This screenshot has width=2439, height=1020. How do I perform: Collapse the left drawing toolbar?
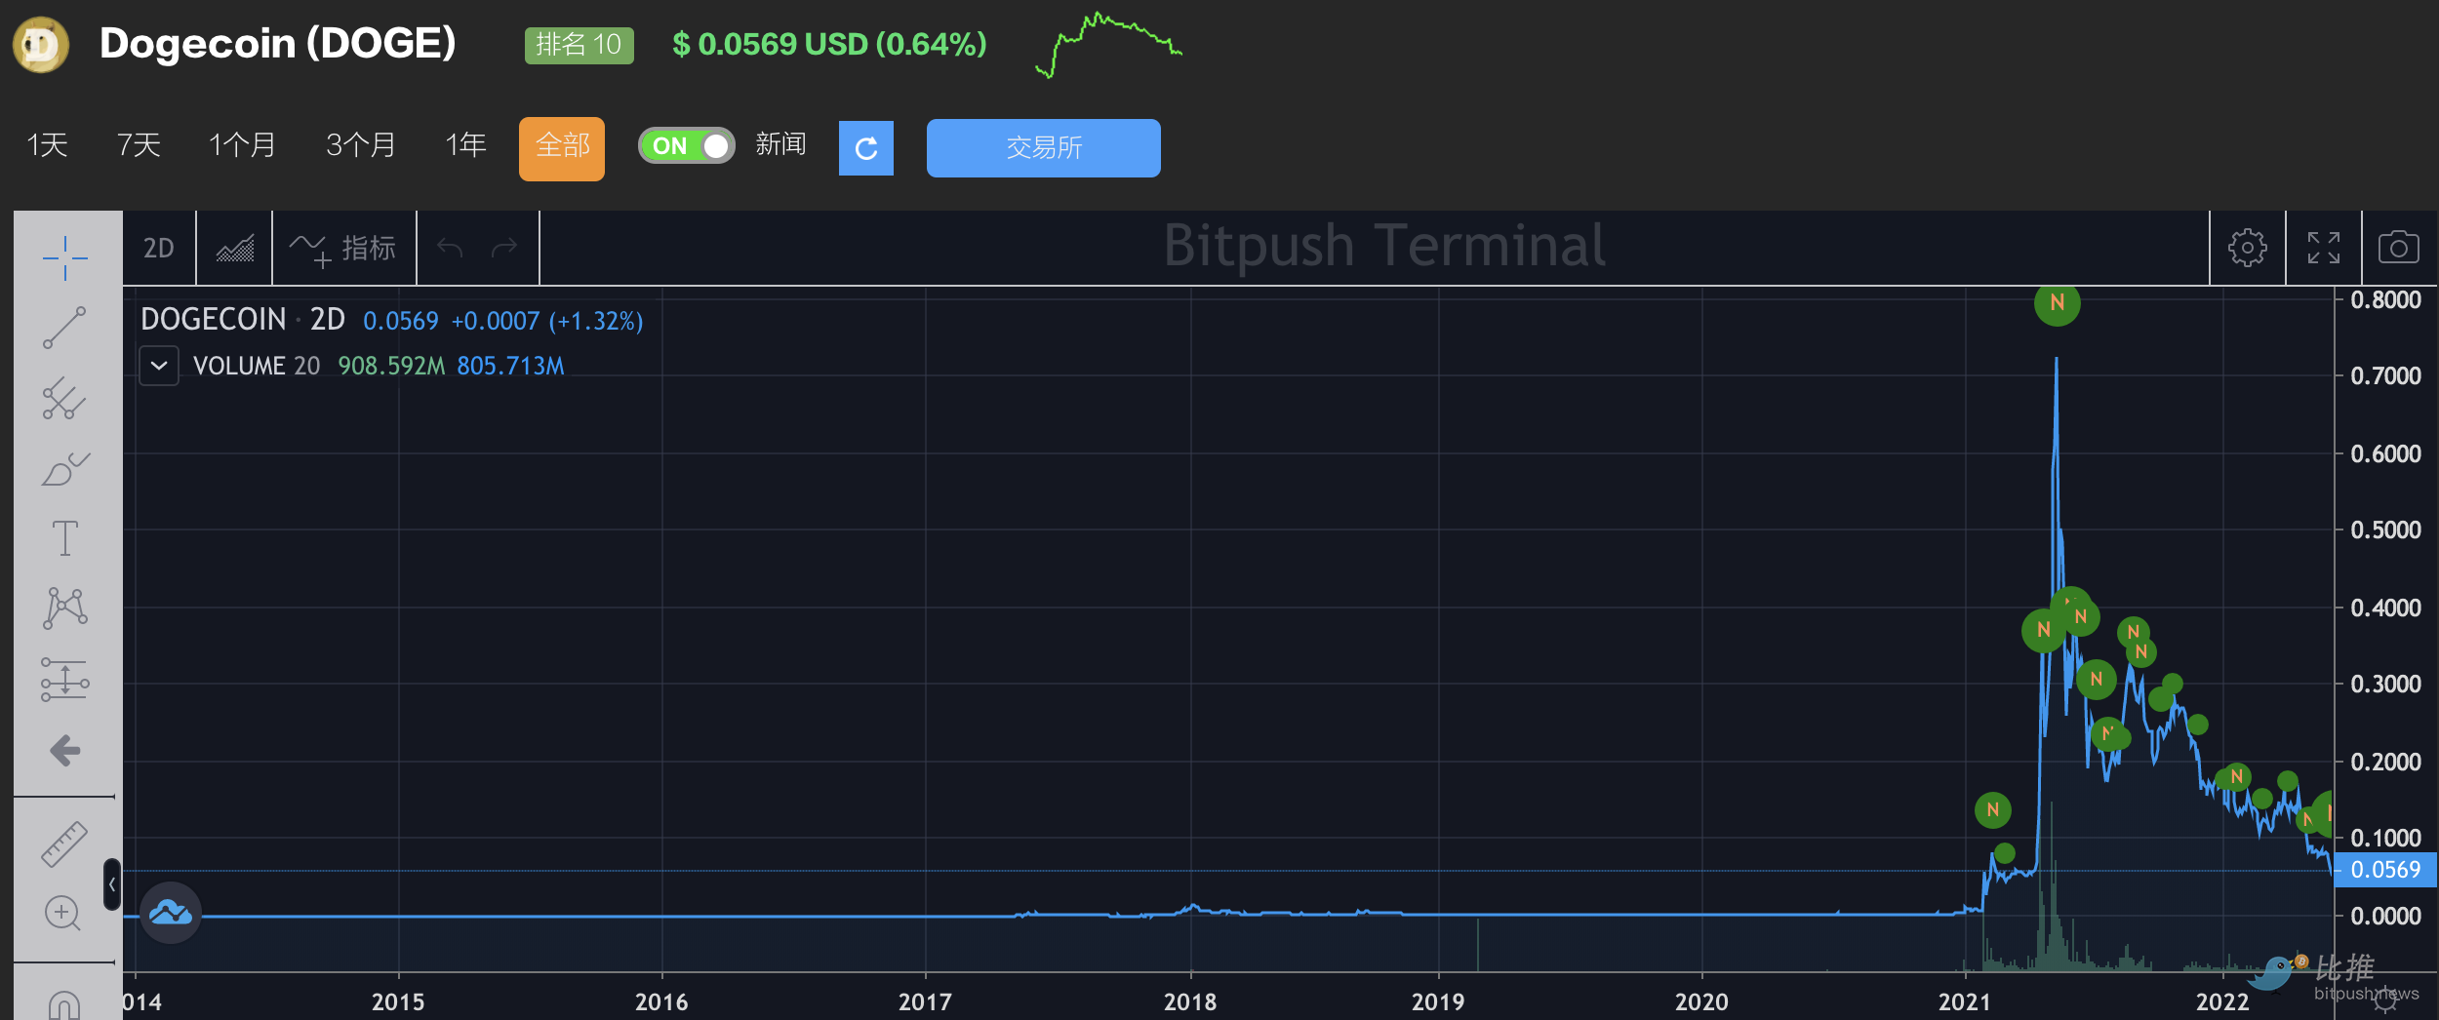click(x=112, y=884)
